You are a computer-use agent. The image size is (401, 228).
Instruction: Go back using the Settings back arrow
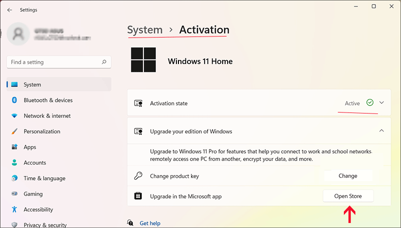[x=10, y=10]
